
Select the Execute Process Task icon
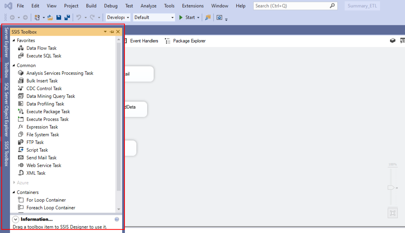click(x=21, y=119)
